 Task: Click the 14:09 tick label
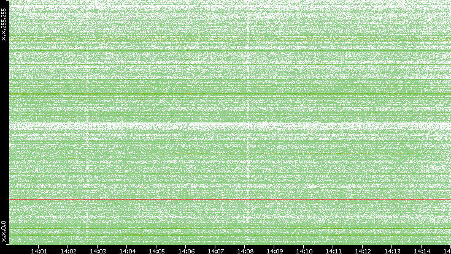[x=275, y=251]
